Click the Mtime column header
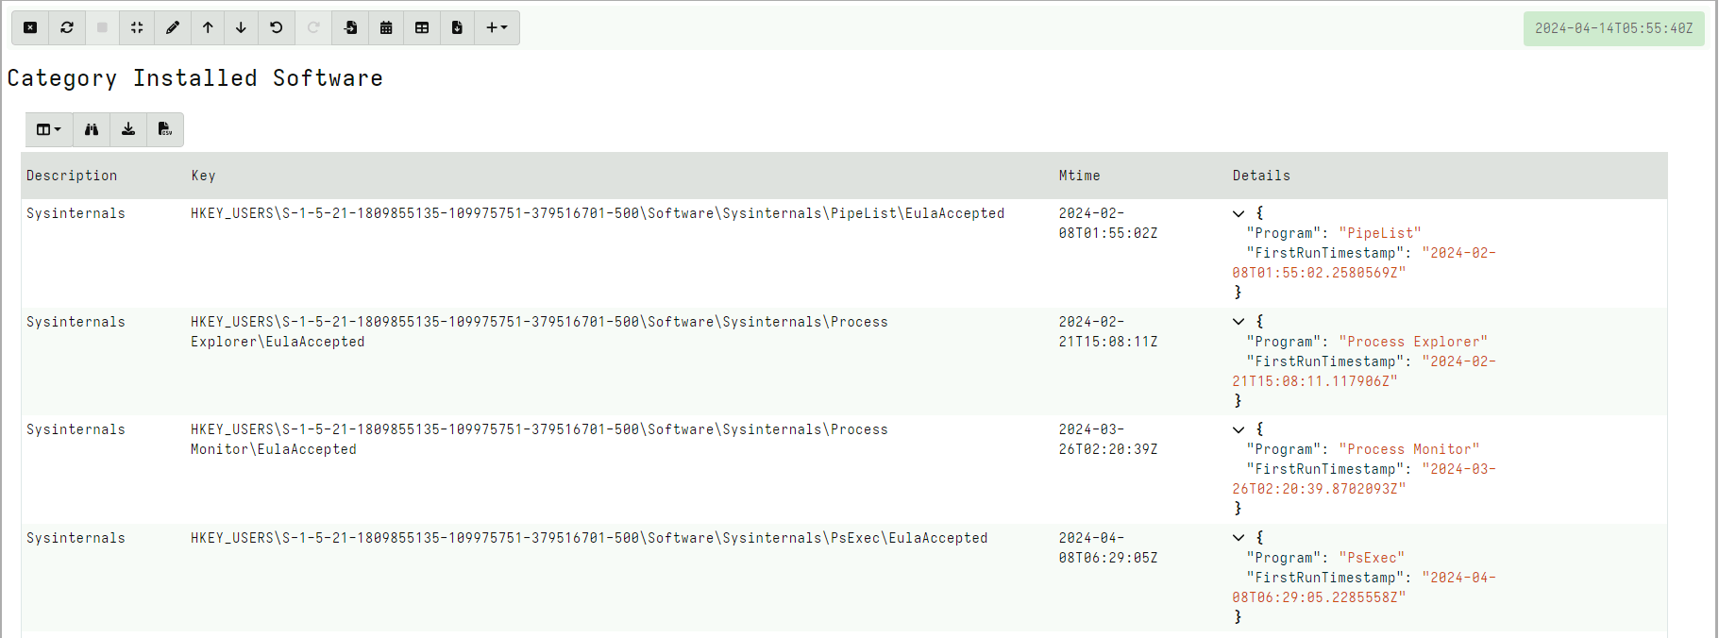Image resolution: width=1719 pixels, height=638 pixels. 1079,176
